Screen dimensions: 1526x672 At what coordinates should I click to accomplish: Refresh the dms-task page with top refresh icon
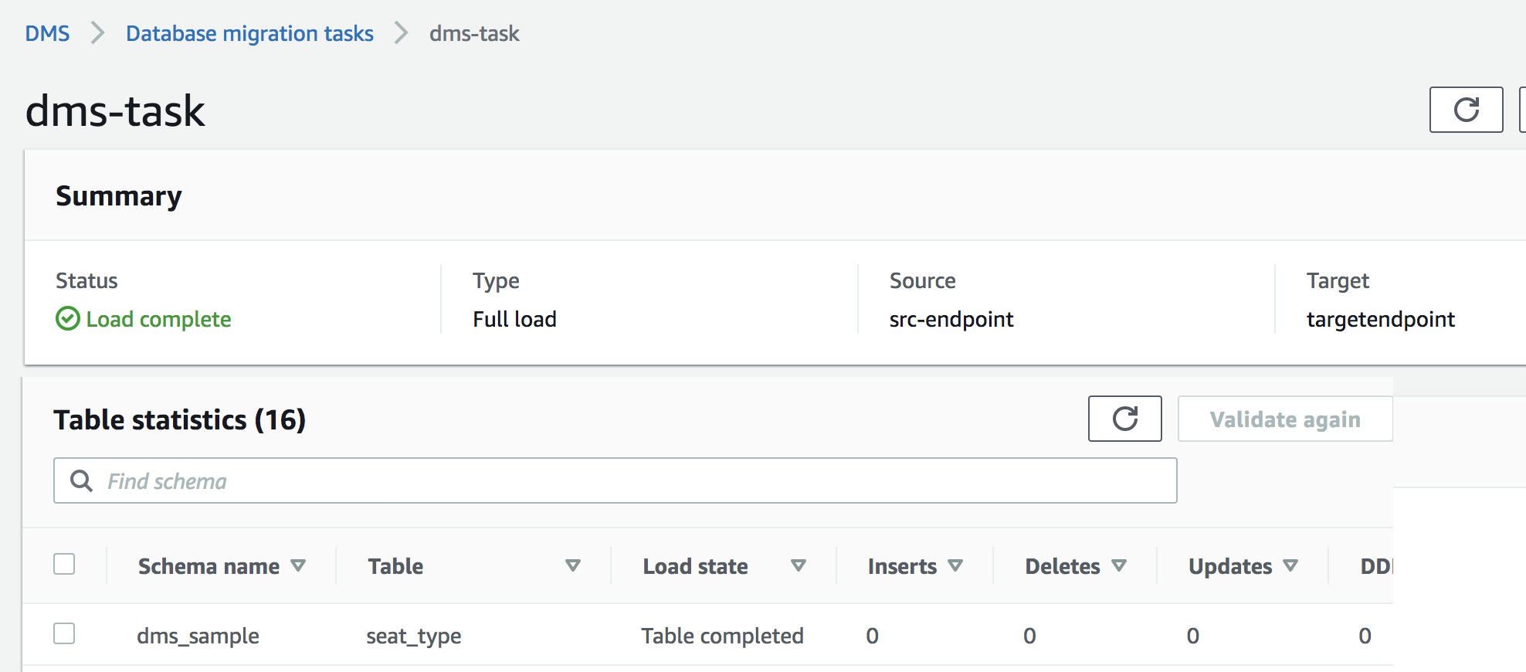coord(1466,110)
